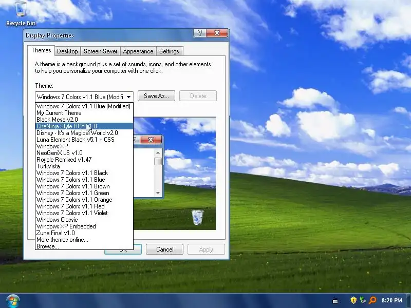
Task: Click the scroll up arrow in preview window
Action: click(158, 152)
